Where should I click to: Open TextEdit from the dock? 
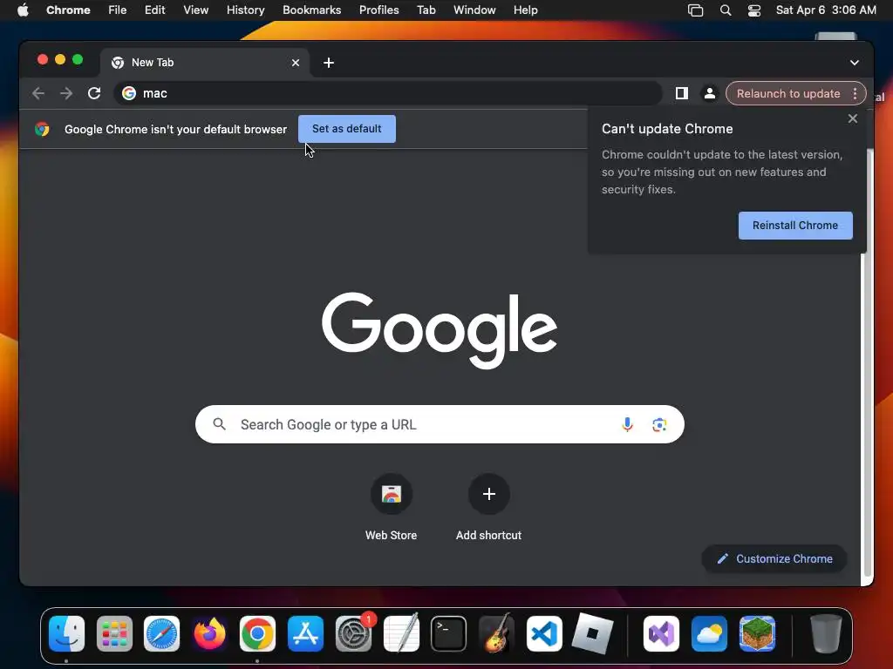[401, 634]
